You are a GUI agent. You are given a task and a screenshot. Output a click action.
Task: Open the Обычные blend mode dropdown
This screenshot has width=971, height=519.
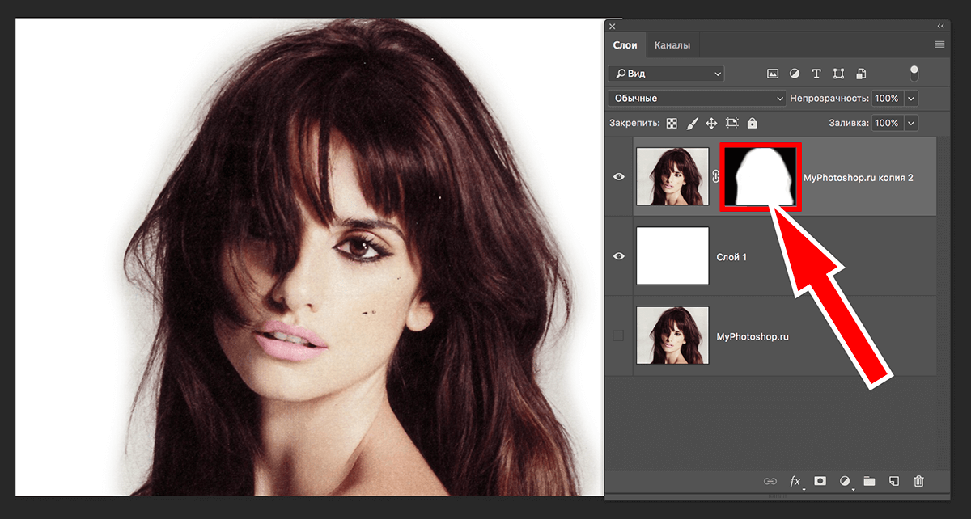pos(698,98)
